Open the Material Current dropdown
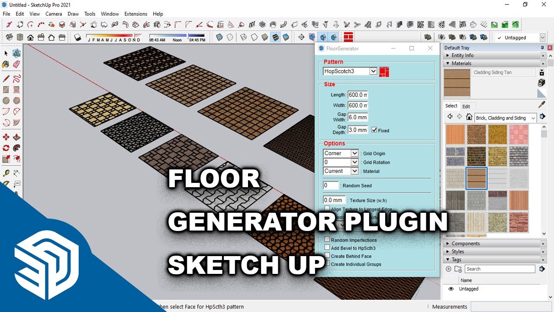554x312 pixels. pyautogui.click(x=354, y=171)
